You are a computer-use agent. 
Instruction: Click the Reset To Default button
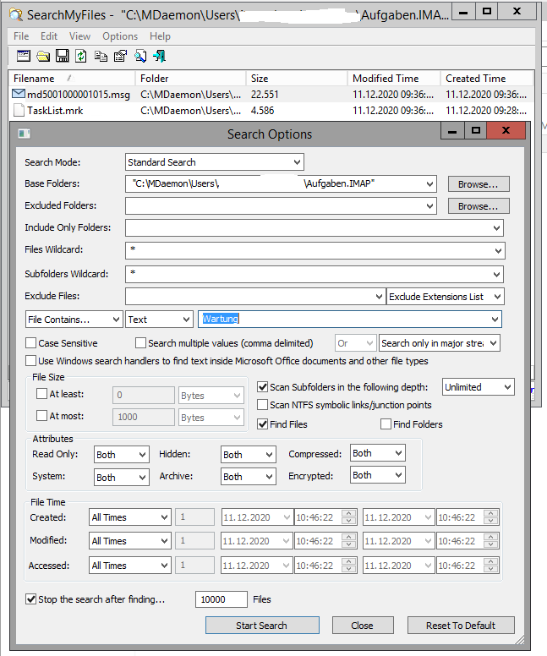(x=461, y=626)
